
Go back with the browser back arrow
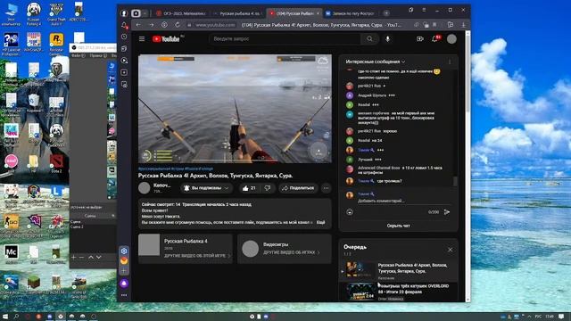[138, 25]
